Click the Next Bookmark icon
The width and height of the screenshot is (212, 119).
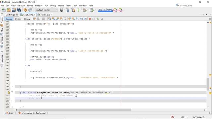(73, 19)
